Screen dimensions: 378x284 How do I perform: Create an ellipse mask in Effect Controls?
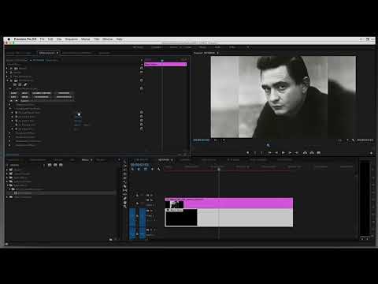[15, 84]
